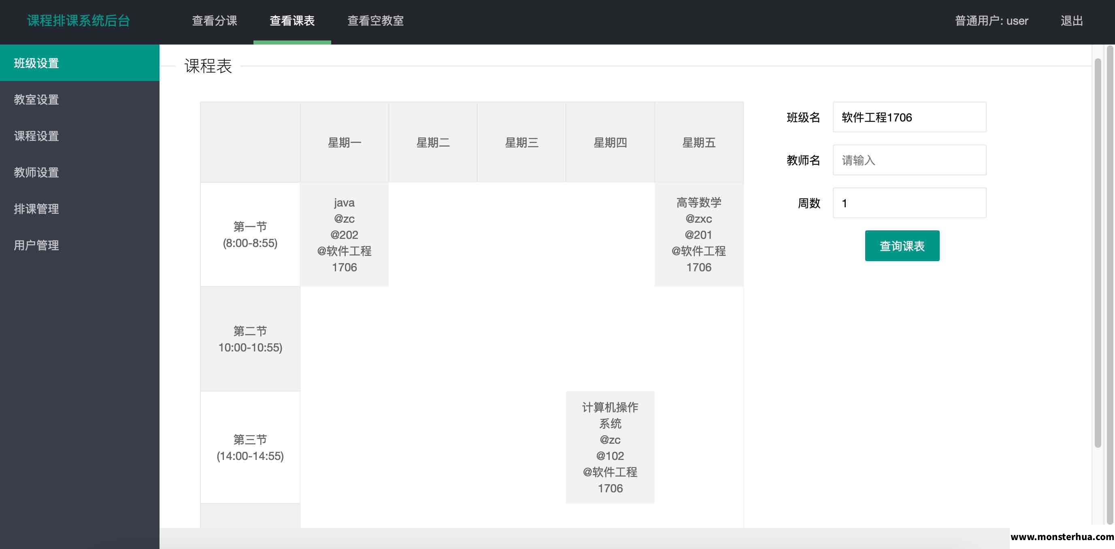Open 教师设置 in the sidebar
Image resolution: width=1115 pixels, height=549 pixels.
tap(80, 172)
